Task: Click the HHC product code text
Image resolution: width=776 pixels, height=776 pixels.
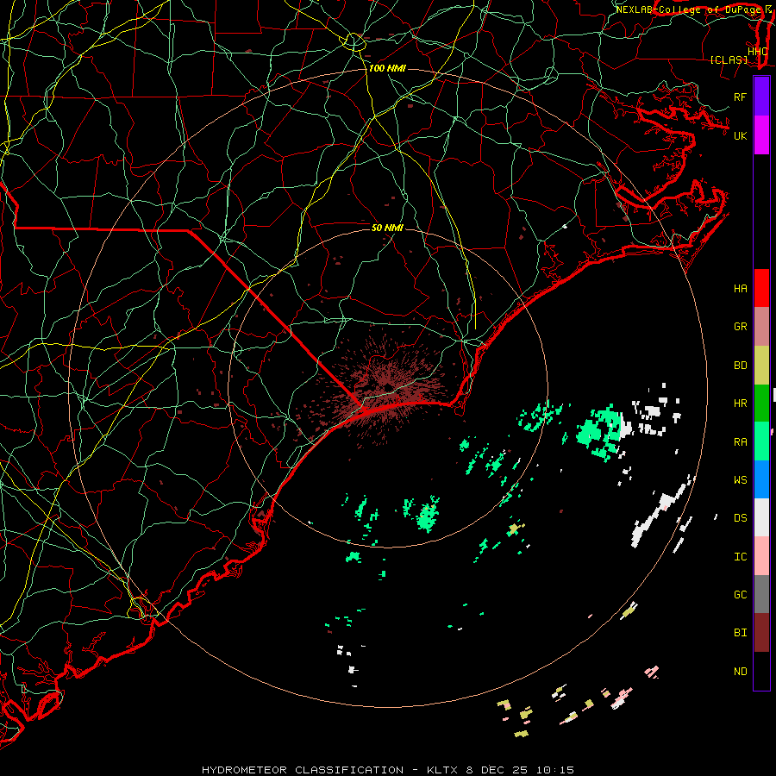Action: [x=758, y=52]
